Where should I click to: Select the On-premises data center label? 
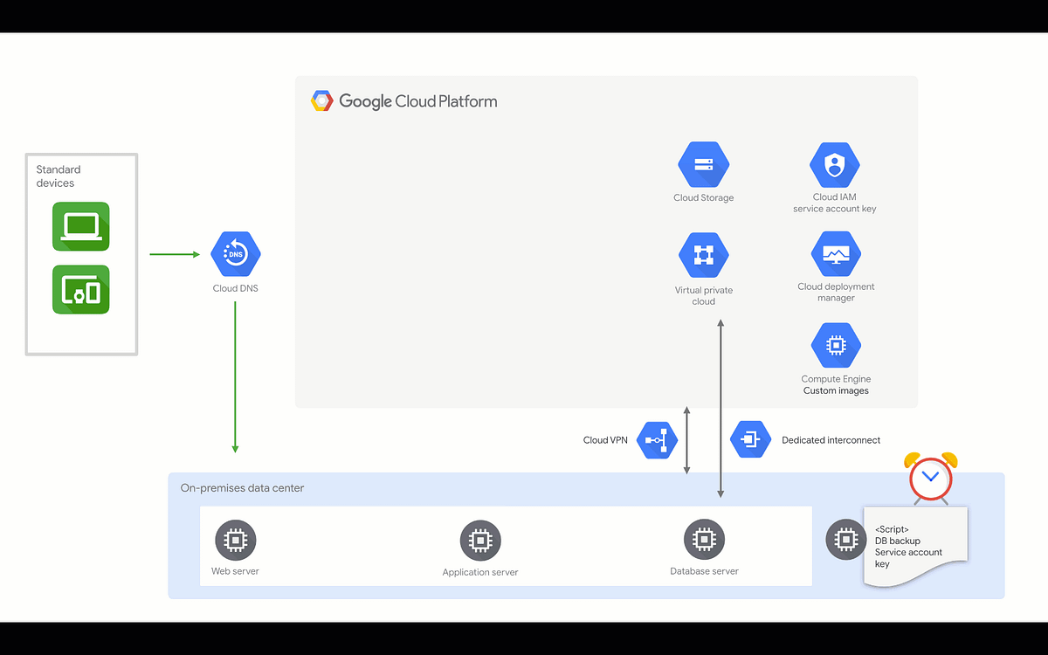242,487
